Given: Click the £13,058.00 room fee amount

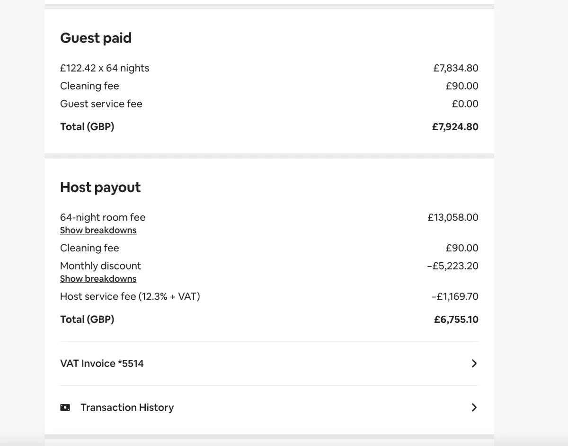Looking at the screenshot, I should (453, 218).
